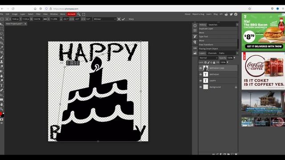The width and height of the screenshot is (285, 160).
Task: Select the Zoom tool
Action: coord(2,109)
